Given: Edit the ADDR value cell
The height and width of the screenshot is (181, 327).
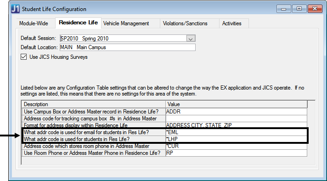Looking at the screenshot, I should 236,112.
